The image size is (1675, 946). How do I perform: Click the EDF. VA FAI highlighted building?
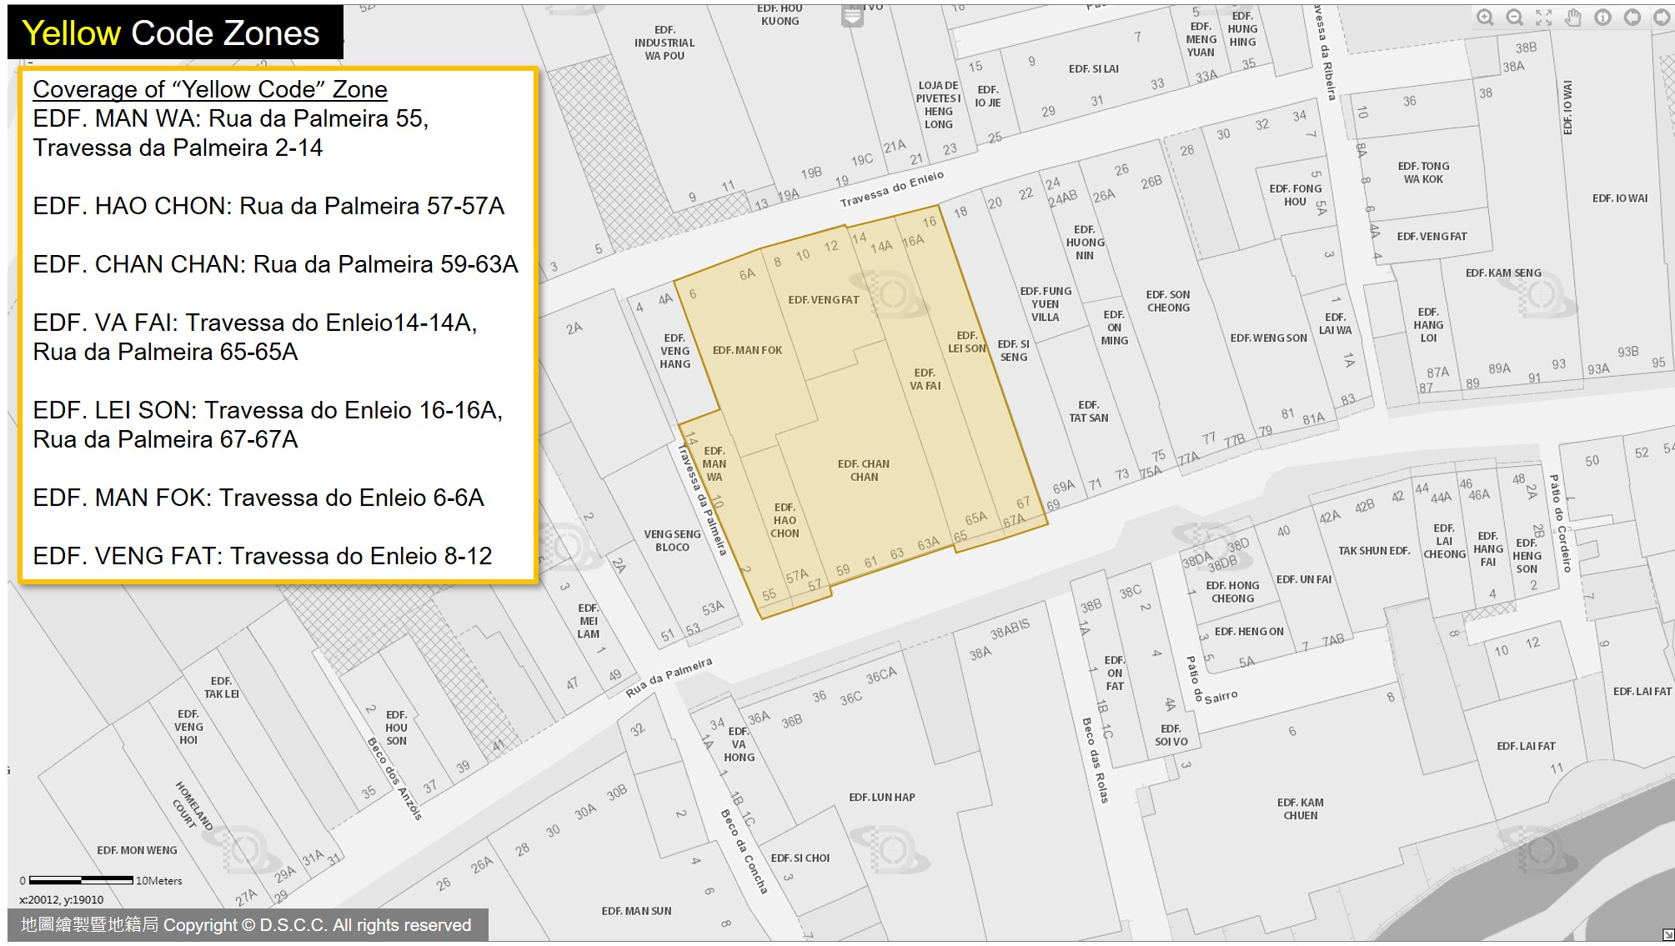[925, 379]
